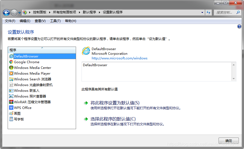The width and height of the screenshot is (244, 149).
Task: Expand the arrow after 所有控制面板项
Action: point(79,12)
